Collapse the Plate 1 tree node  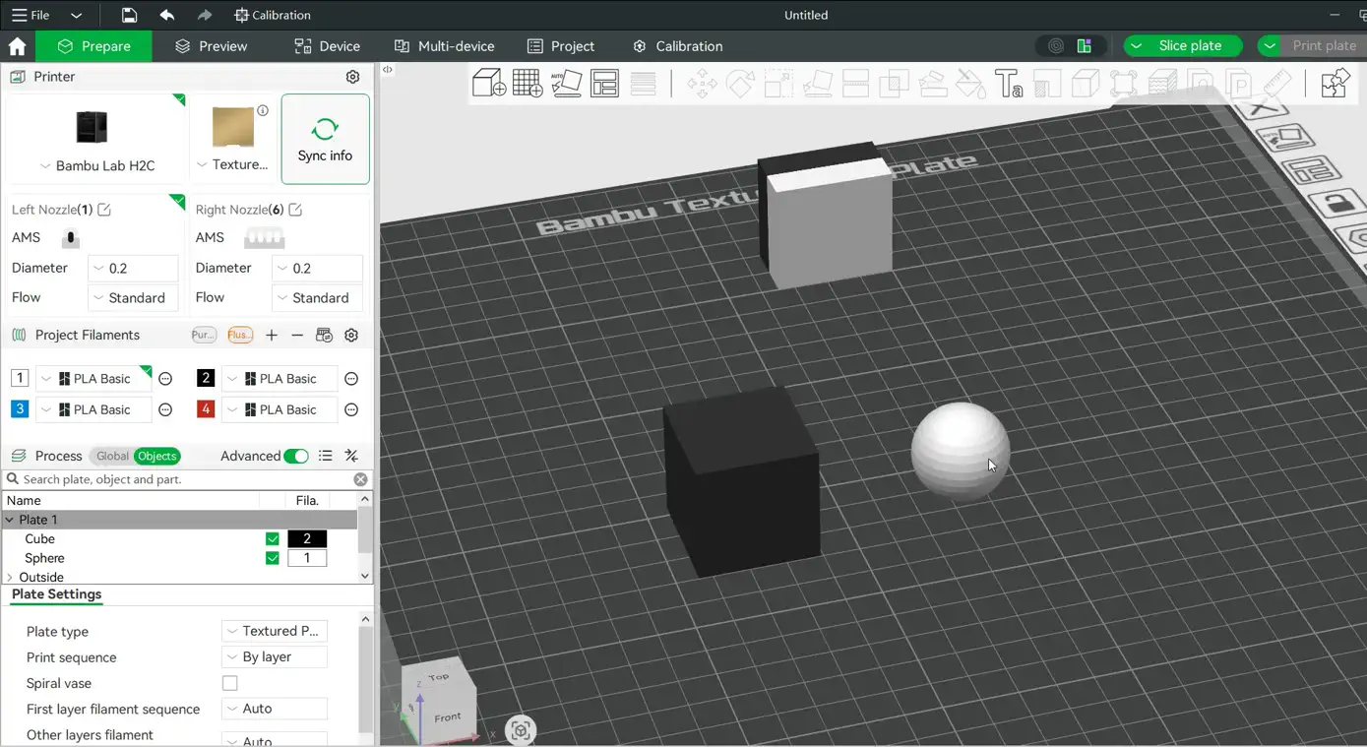pyautogui.click(x=10, y=520)
